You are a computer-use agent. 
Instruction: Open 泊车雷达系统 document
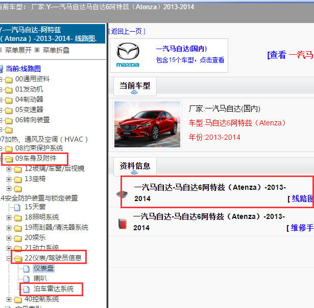[54, 289]
